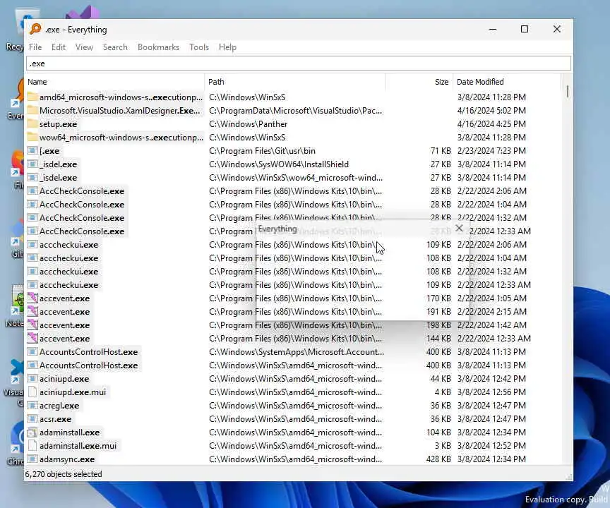Click the 428 KB size cell
This screenshot has width=610, height=508.
(x=438, y=459)
